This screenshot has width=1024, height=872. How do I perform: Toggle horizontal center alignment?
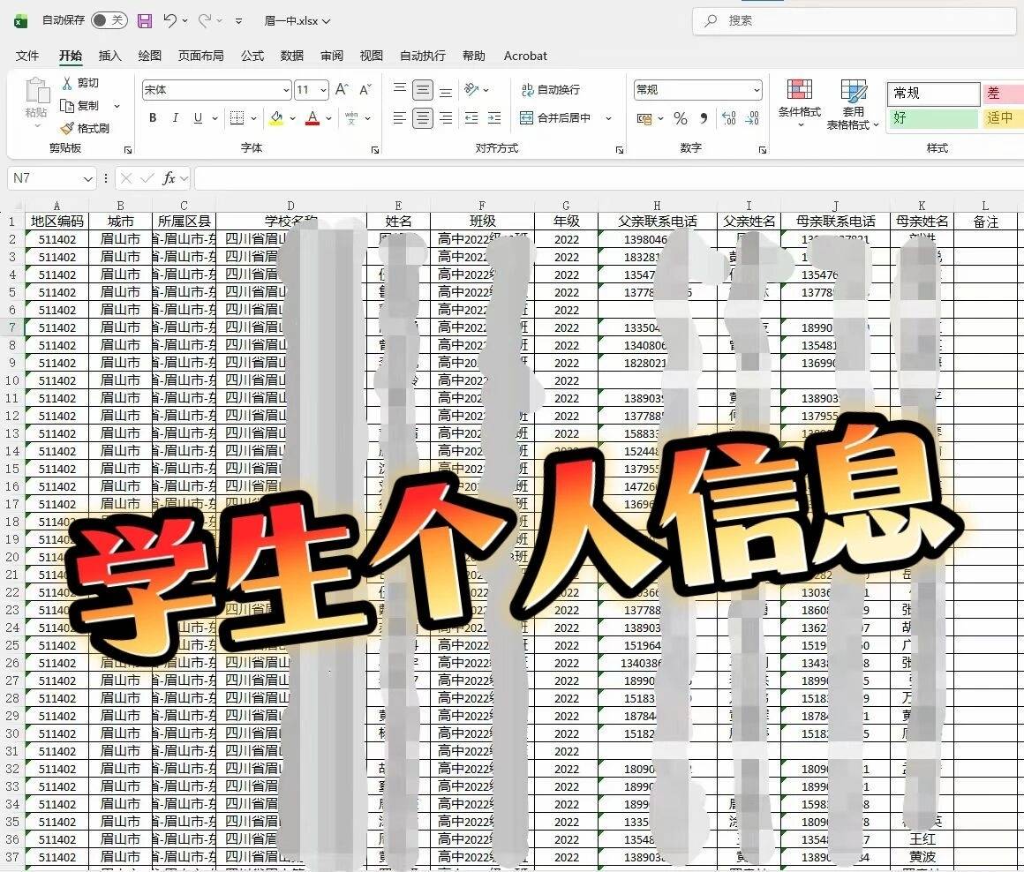point(423,118)
